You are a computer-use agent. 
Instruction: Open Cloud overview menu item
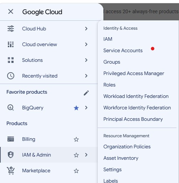49,44
